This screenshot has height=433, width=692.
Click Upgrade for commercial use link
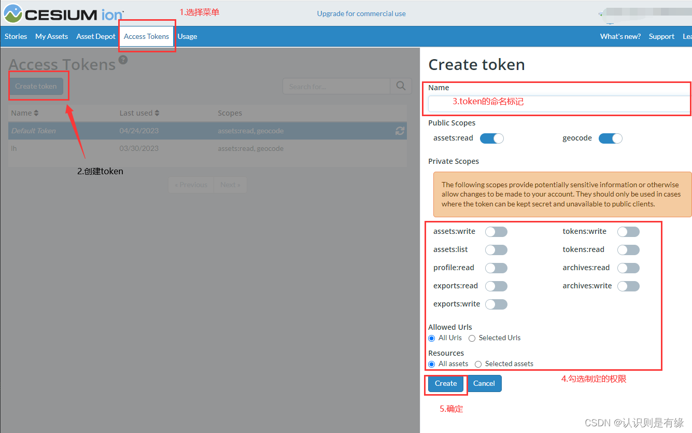point(361,13)
